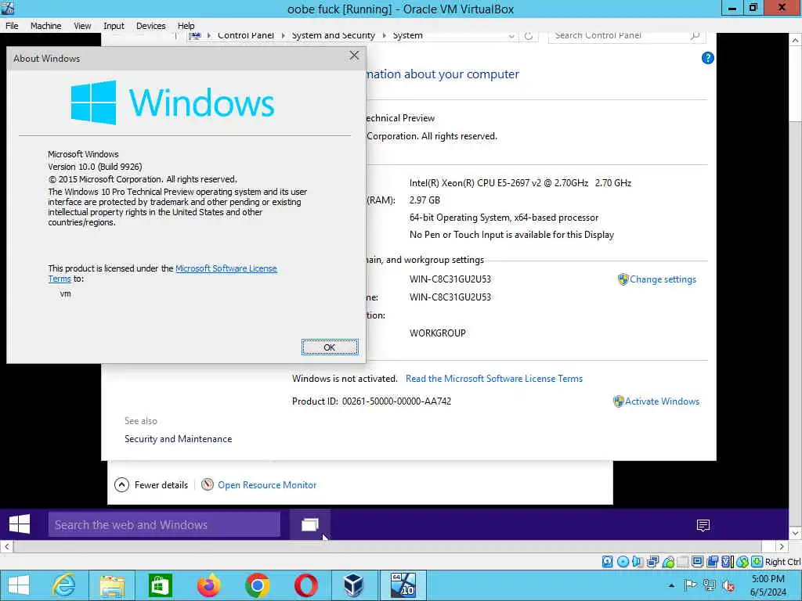
Task: Click the host clock showing 5:00 PM
Action: click(768, 579)
